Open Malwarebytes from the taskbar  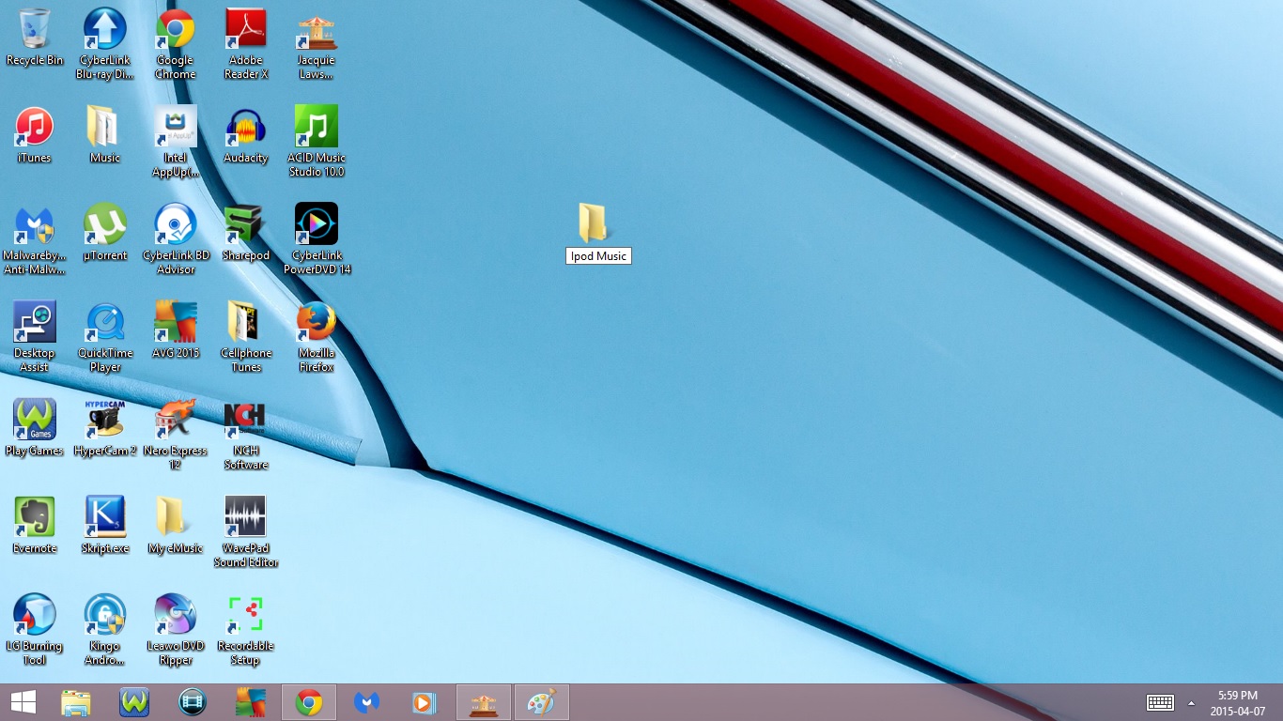coord(367,702)
